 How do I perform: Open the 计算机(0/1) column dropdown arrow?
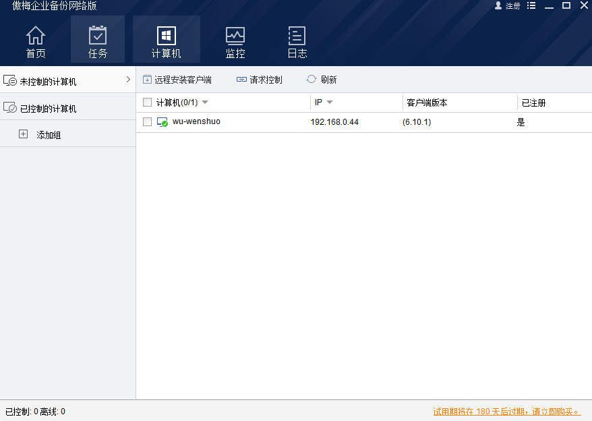click(205, 103)
